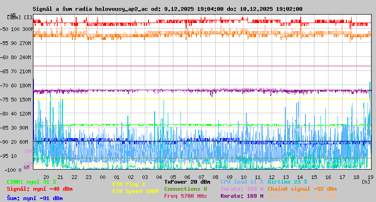Click the 12 hour mark on time axis
376x202 pixels.
272,177
